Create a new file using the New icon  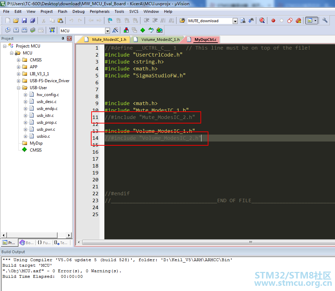[8, 20]
